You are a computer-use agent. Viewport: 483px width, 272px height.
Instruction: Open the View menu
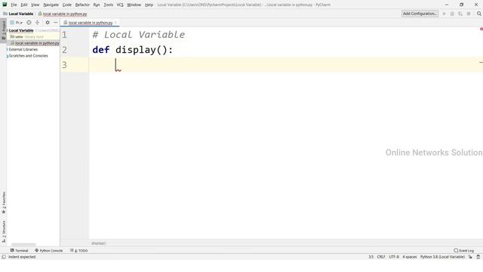tap(35, 5)
